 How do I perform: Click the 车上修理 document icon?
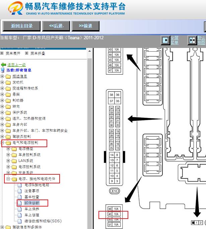[x=20, y=215]
